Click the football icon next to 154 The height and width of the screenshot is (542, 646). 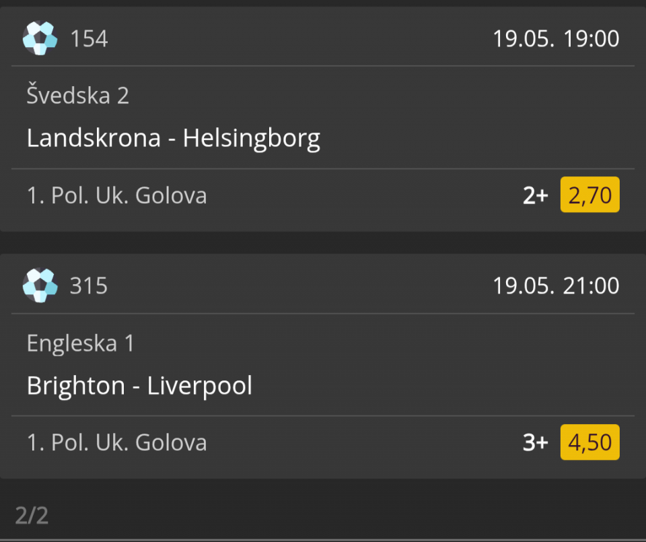40,38
